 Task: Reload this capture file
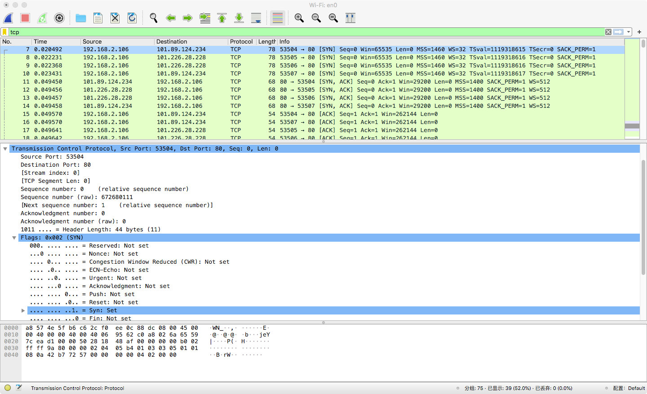(132, 18)
